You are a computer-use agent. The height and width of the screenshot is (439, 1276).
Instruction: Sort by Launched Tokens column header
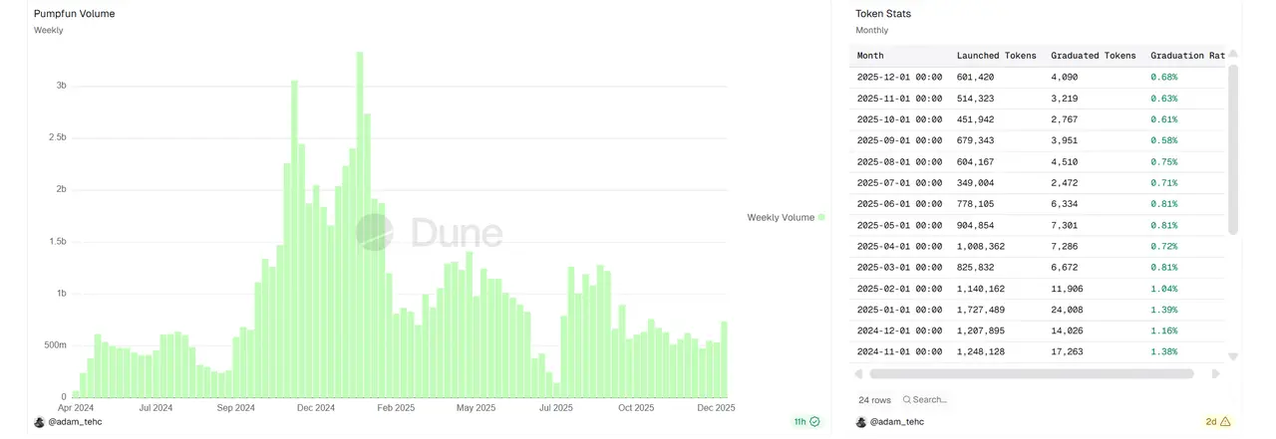pyautogui.click(x=996, y=56)
